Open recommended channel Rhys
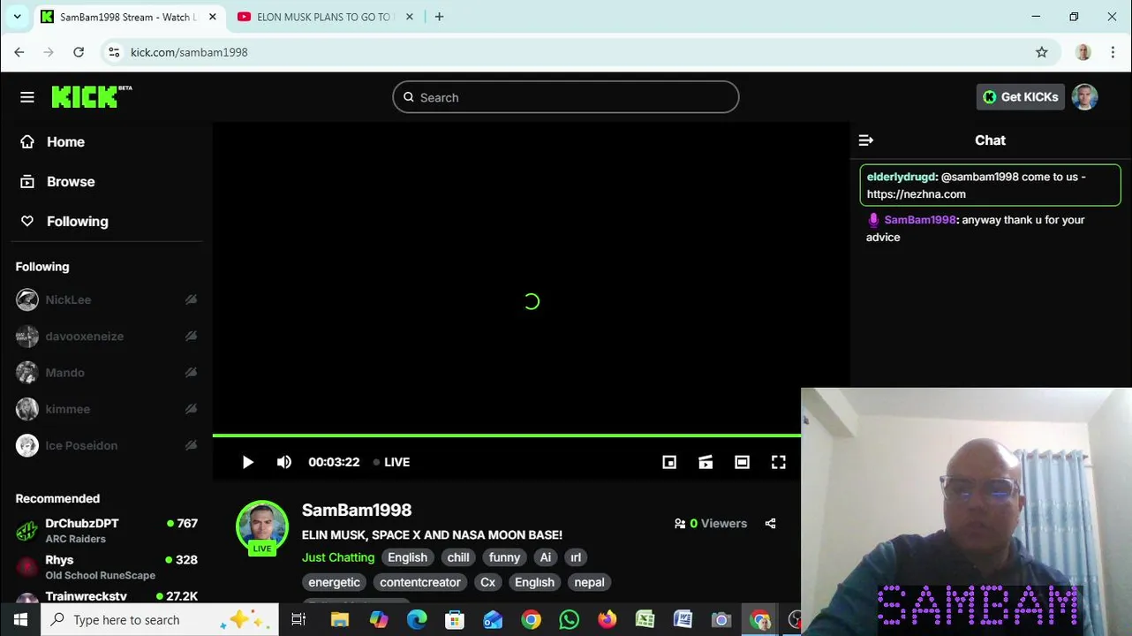1132x636 pixels. point(106,567)
